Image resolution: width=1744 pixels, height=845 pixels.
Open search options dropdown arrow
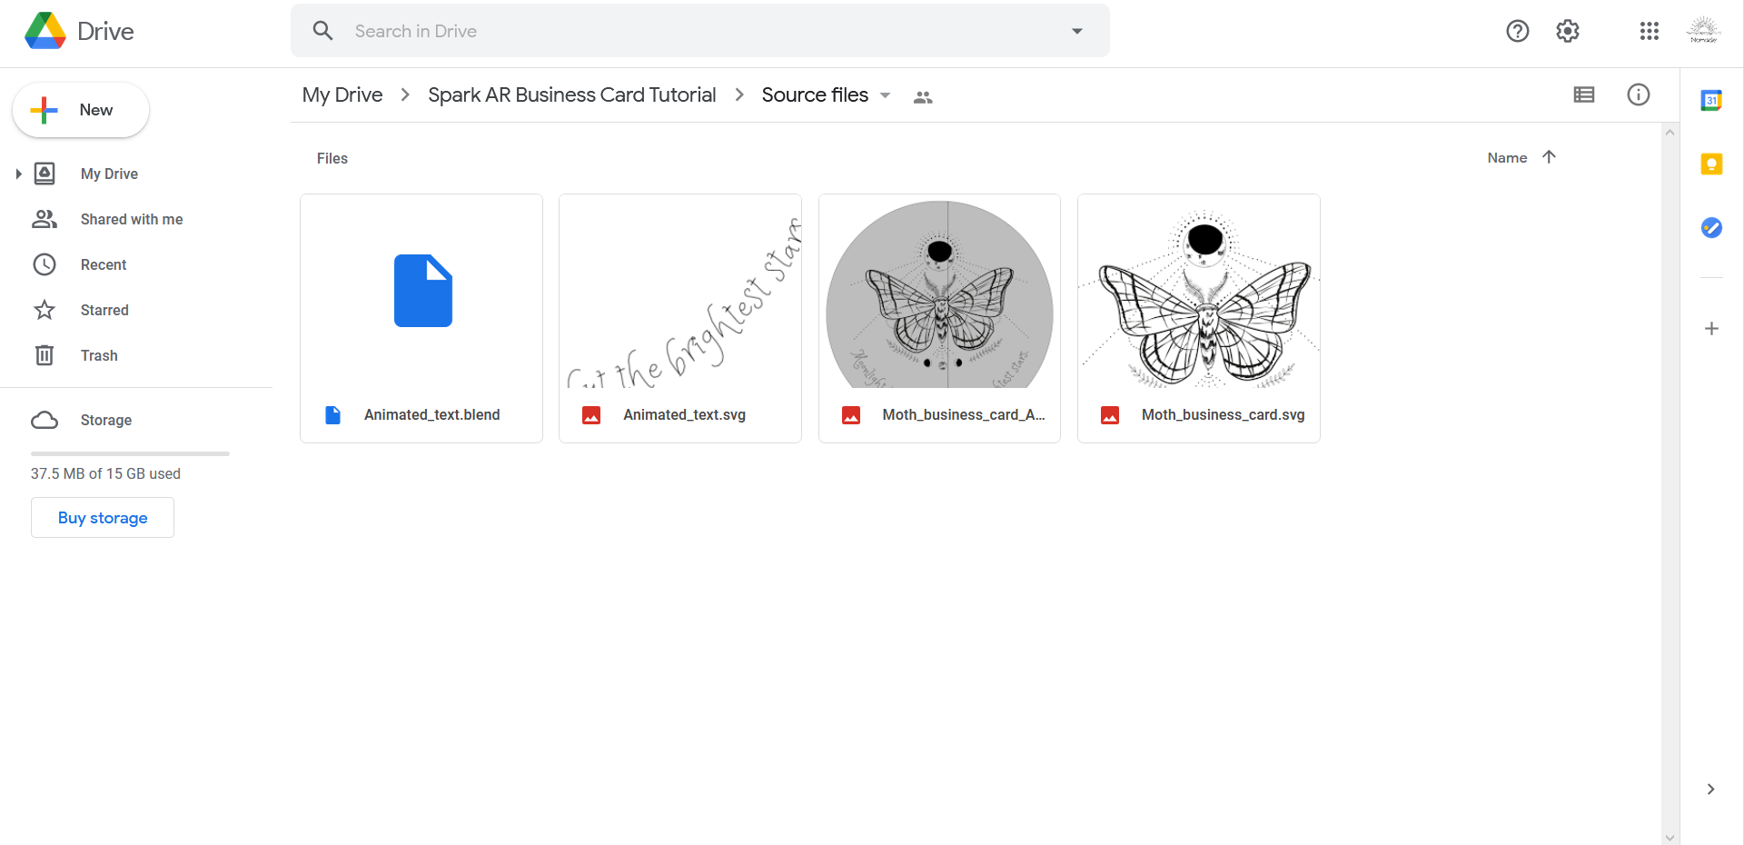point(1077,31)
